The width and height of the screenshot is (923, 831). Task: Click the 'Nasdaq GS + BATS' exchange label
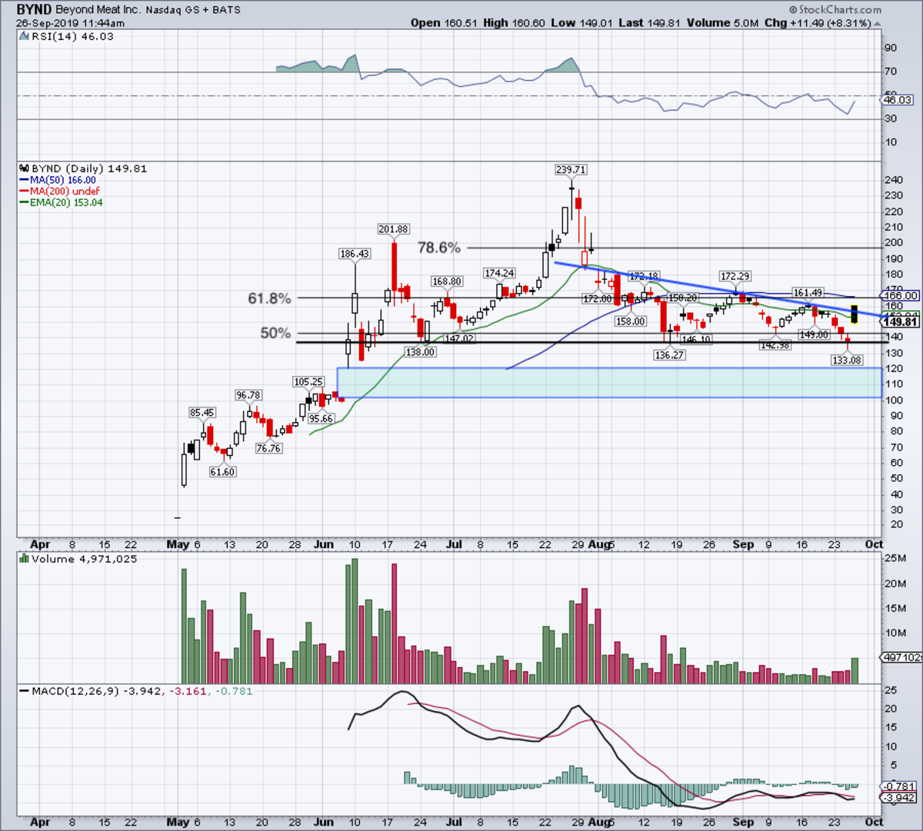195,10
